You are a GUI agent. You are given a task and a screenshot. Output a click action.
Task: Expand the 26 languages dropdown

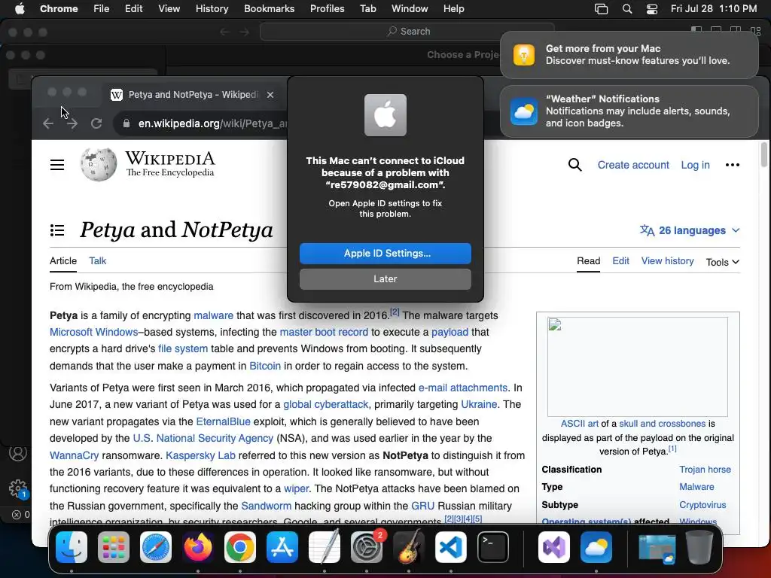point(690,230)
